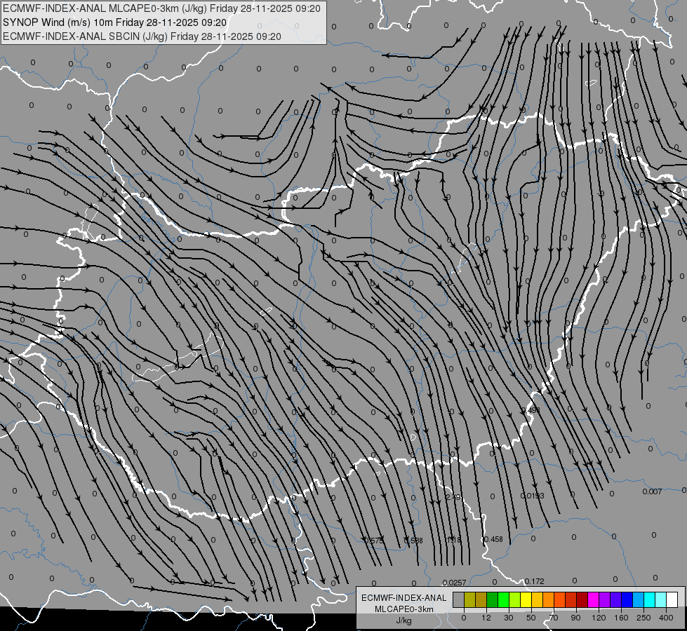Click the legend scale label '70'

tap(554, 618)
